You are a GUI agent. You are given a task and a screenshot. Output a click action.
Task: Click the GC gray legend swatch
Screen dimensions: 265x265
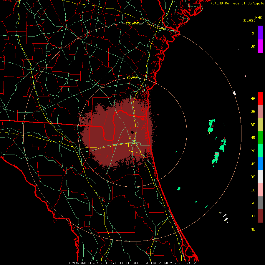(260, 203)
